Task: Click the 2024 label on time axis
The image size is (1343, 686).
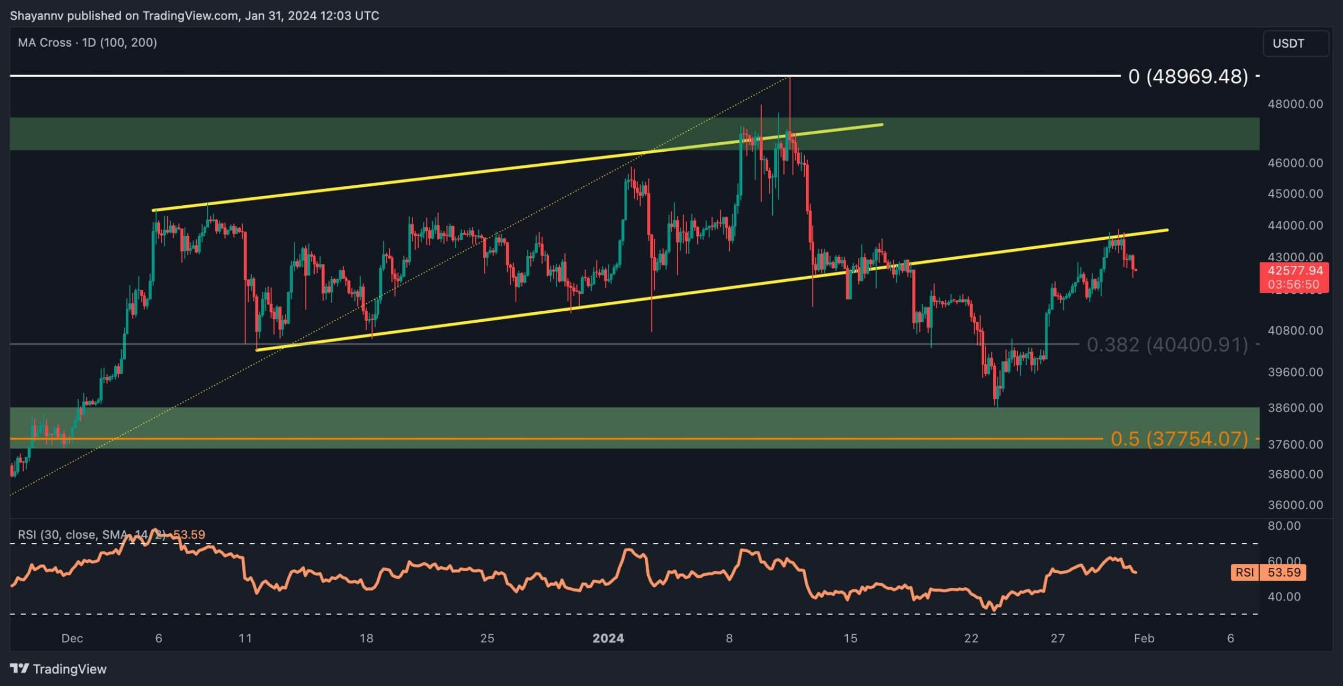Action: [608, 638]
